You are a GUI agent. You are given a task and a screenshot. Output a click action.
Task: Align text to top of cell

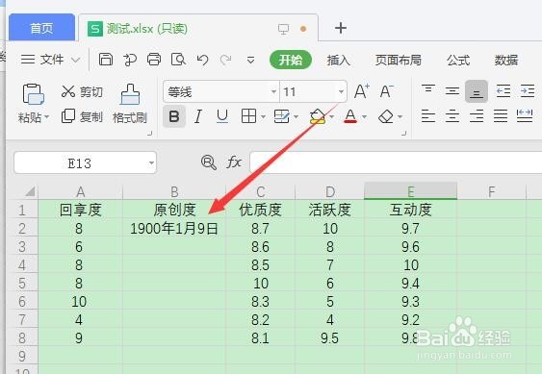coord(428,90)
